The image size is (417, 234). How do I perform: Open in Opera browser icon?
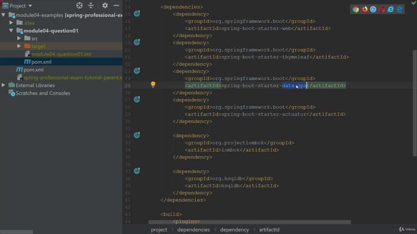click(382, 10)
